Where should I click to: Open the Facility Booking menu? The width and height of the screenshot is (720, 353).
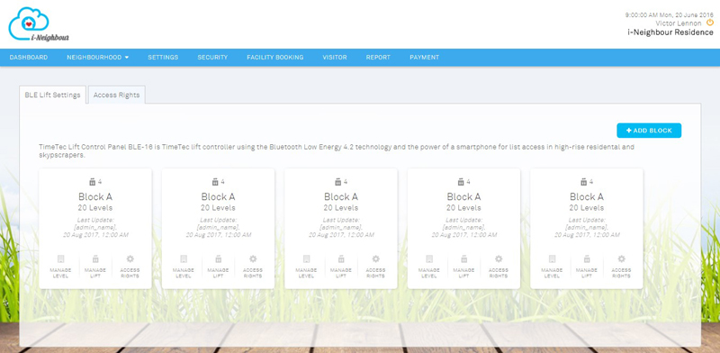coord(275,58)
